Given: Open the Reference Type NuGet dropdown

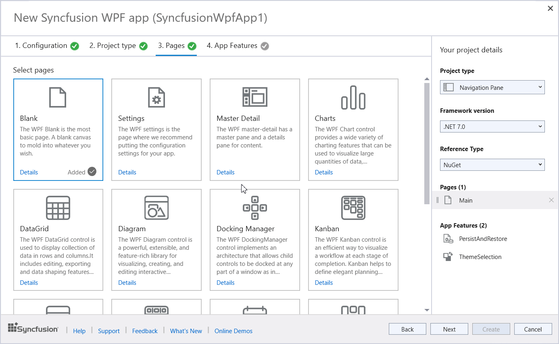Looking at the screenshot, I should click(x=492, y=165).
